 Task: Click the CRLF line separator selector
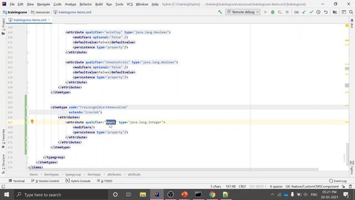pos(242,187)
